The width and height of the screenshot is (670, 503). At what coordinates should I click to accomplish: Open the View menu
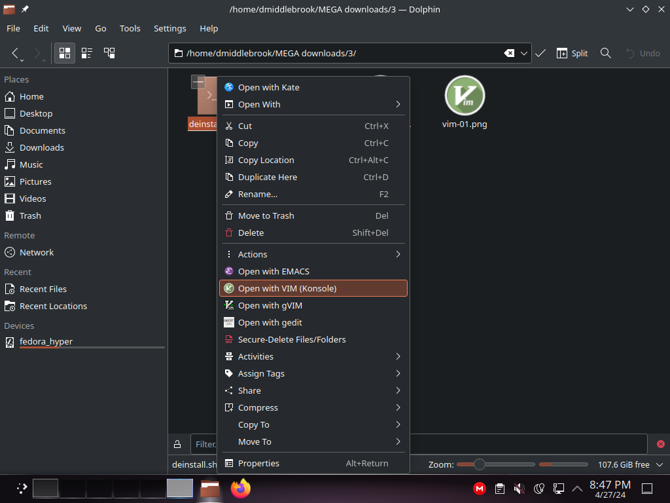[72, 28]
